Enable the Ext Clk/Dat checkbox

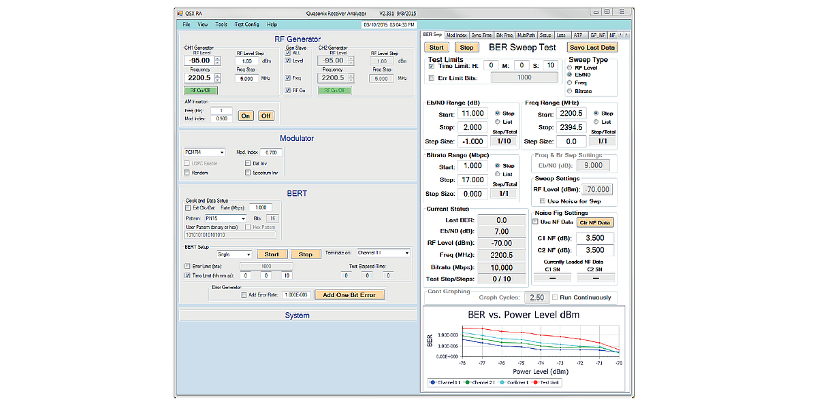point(189,207)
